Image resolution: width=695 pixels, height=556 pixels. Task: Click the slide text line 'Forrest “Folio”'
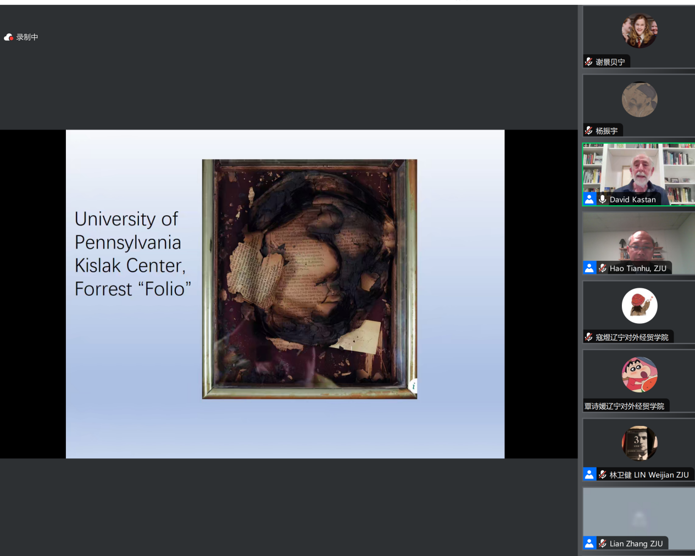click(133, 289)
